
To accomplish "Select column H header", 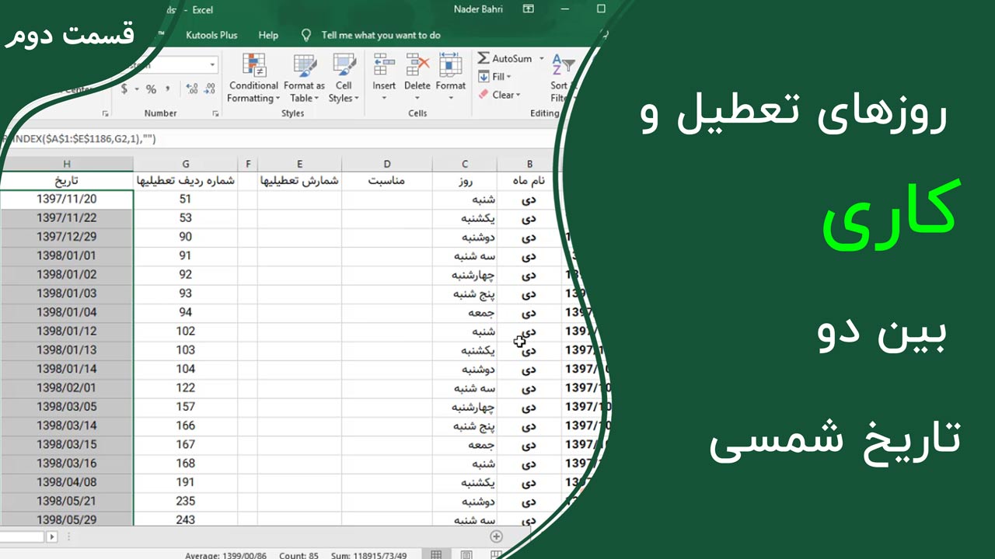I will click(67, 164).
